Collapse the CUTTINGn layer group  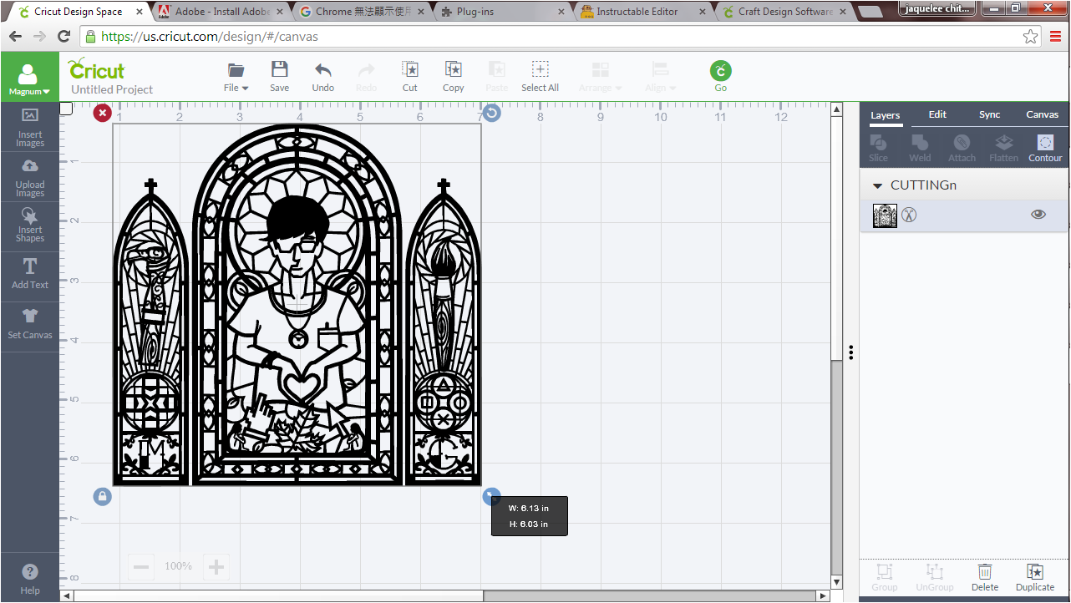pyautogui.click(x=877, y=185)
